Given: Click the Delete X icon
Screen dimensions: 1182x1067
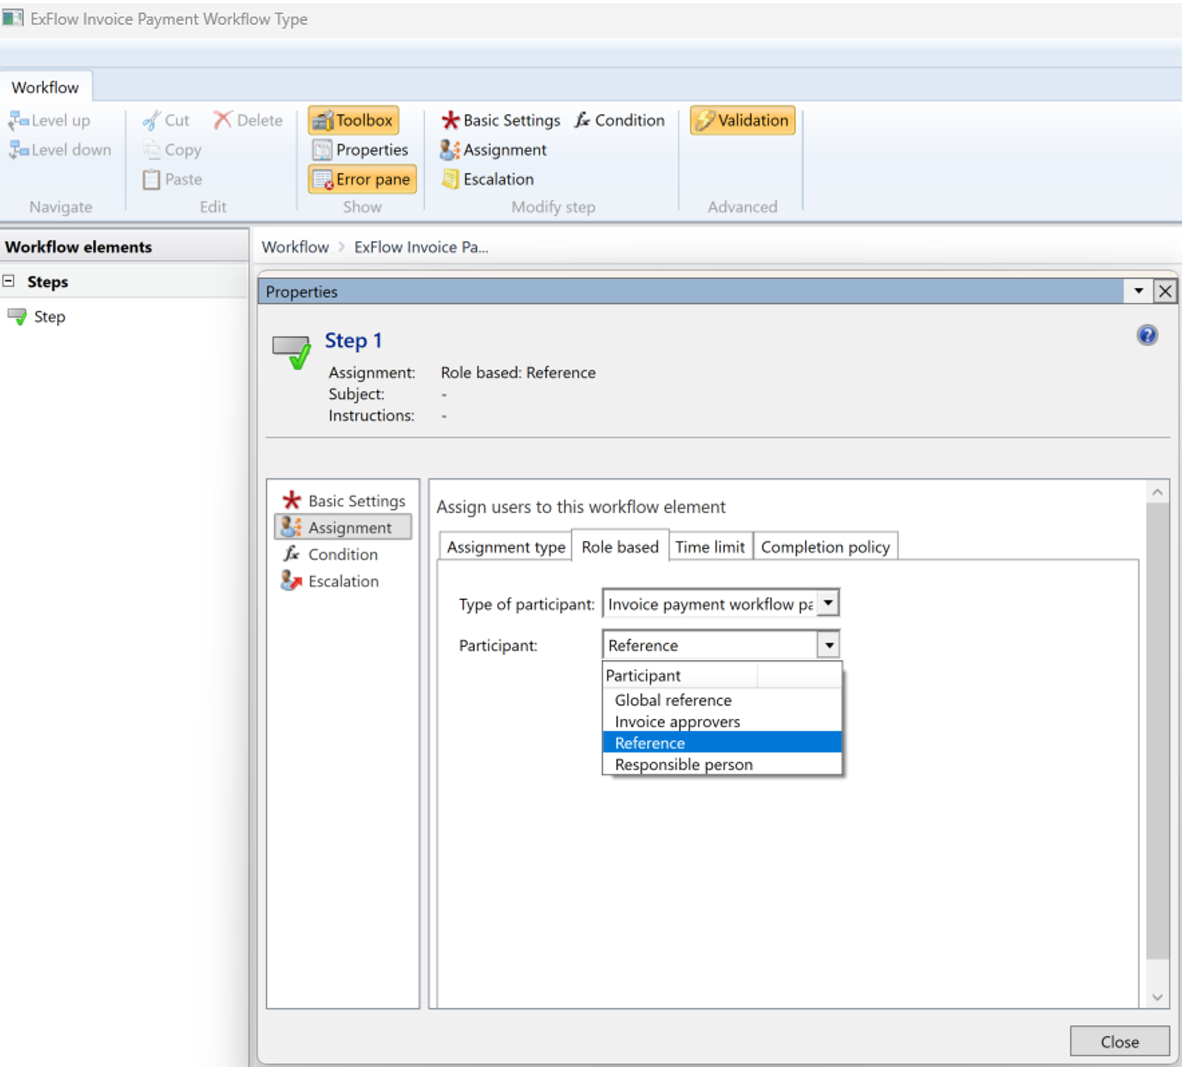Looking at the screenshot, I should [222, 120].
